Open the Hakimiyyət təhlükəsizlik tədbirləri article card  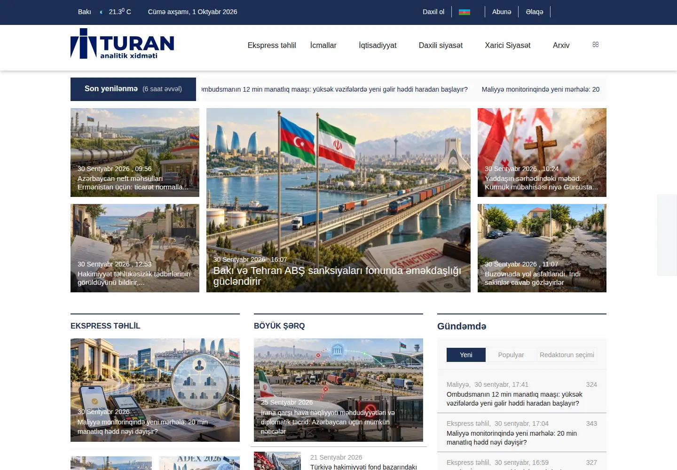click(135, 248)
